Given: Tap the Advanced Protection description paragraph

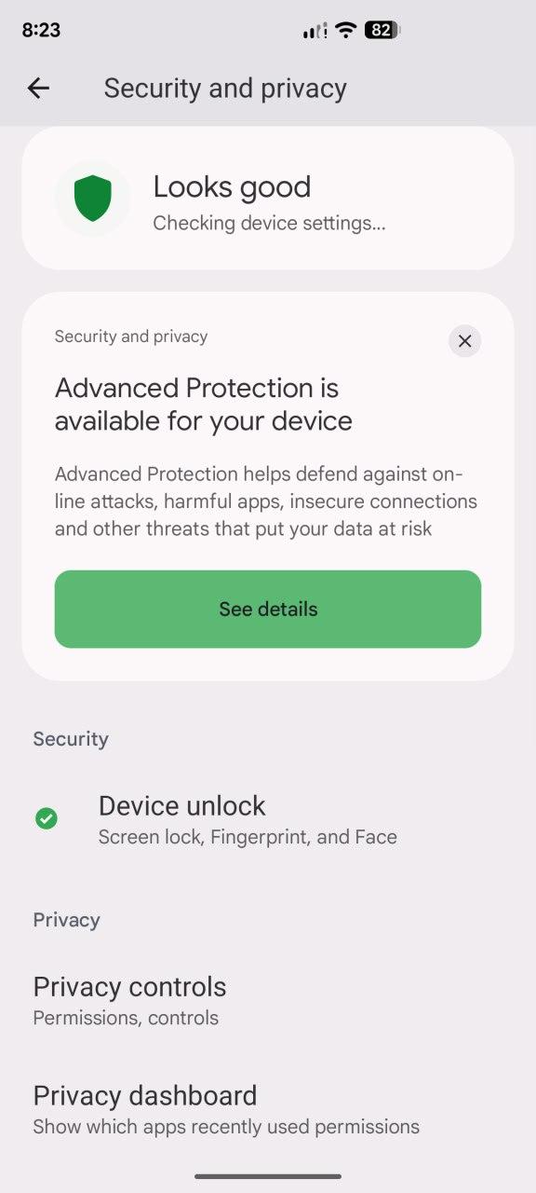Looking at the screenshot, I should [x=266, y=501].
